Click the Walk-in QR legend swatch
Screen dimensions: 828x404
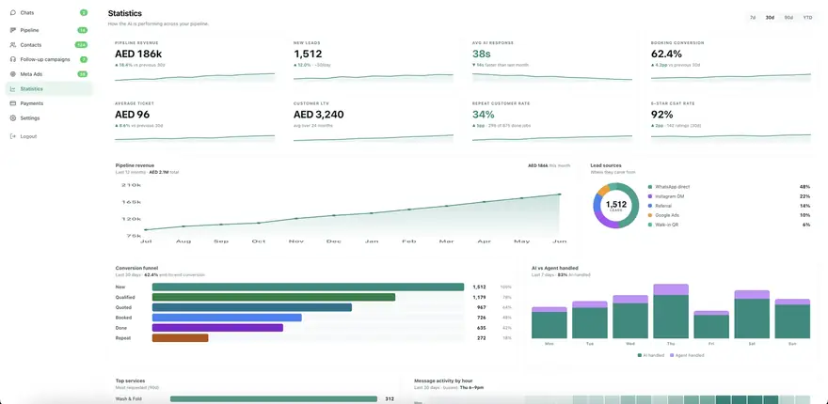coord(649,225)
